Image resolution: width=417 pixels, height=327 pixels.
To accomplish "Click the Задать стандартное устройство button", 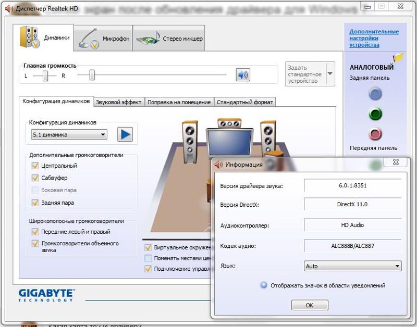I will [x=306, y=74].
